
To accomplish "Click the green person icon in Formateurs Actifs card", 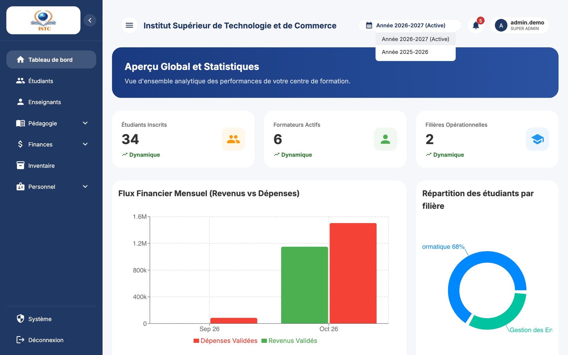I will click(x=386, y=139).
